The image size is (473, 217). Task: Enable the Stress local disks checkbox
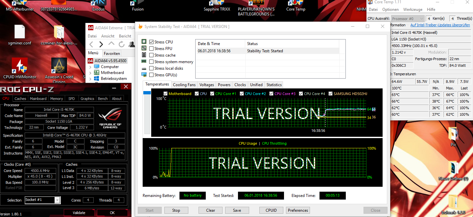(152, 68)
